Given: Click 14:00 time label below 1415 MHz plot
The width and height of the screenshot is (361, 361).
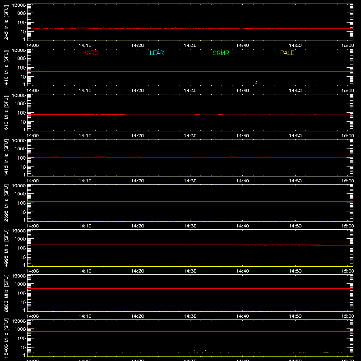Looking at the screenshot, I should (x=32, y=181).
